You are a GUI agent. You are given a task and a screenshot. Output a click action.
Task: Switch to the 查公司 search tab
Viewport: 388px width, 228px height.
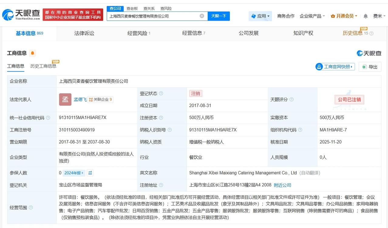tap(115, 9)
